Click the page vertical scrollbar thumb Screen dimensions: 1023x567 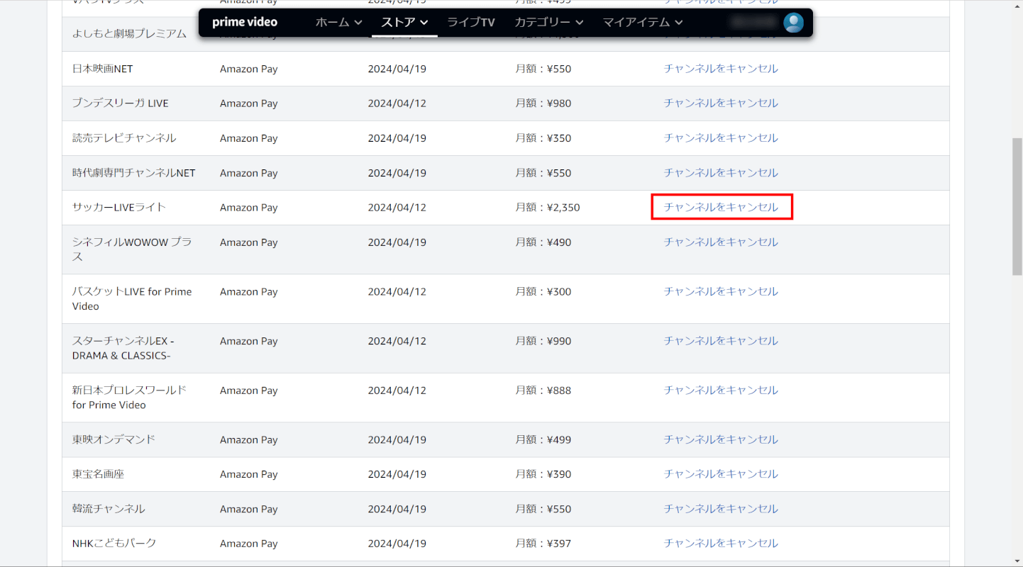point(1017,206)
